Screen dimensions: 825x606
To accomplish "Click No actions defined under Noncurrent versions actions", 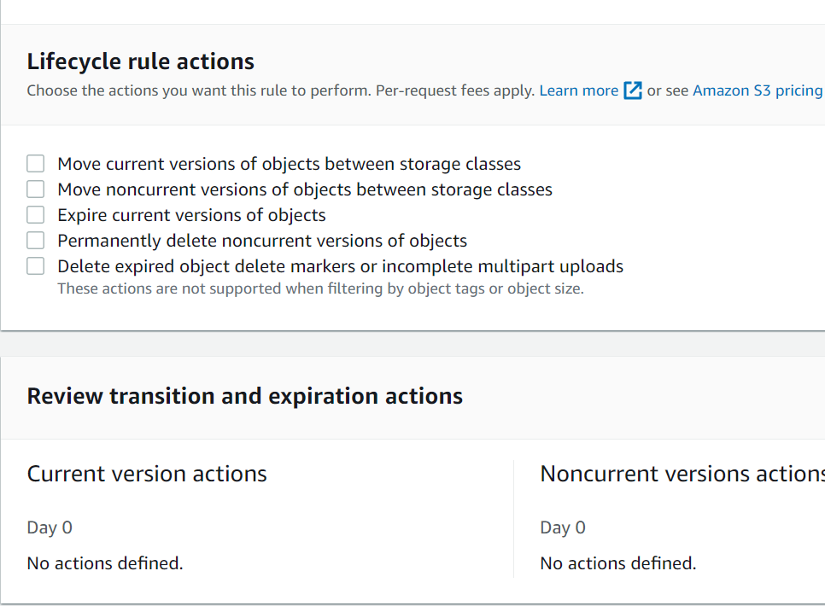I will point(618,563).
